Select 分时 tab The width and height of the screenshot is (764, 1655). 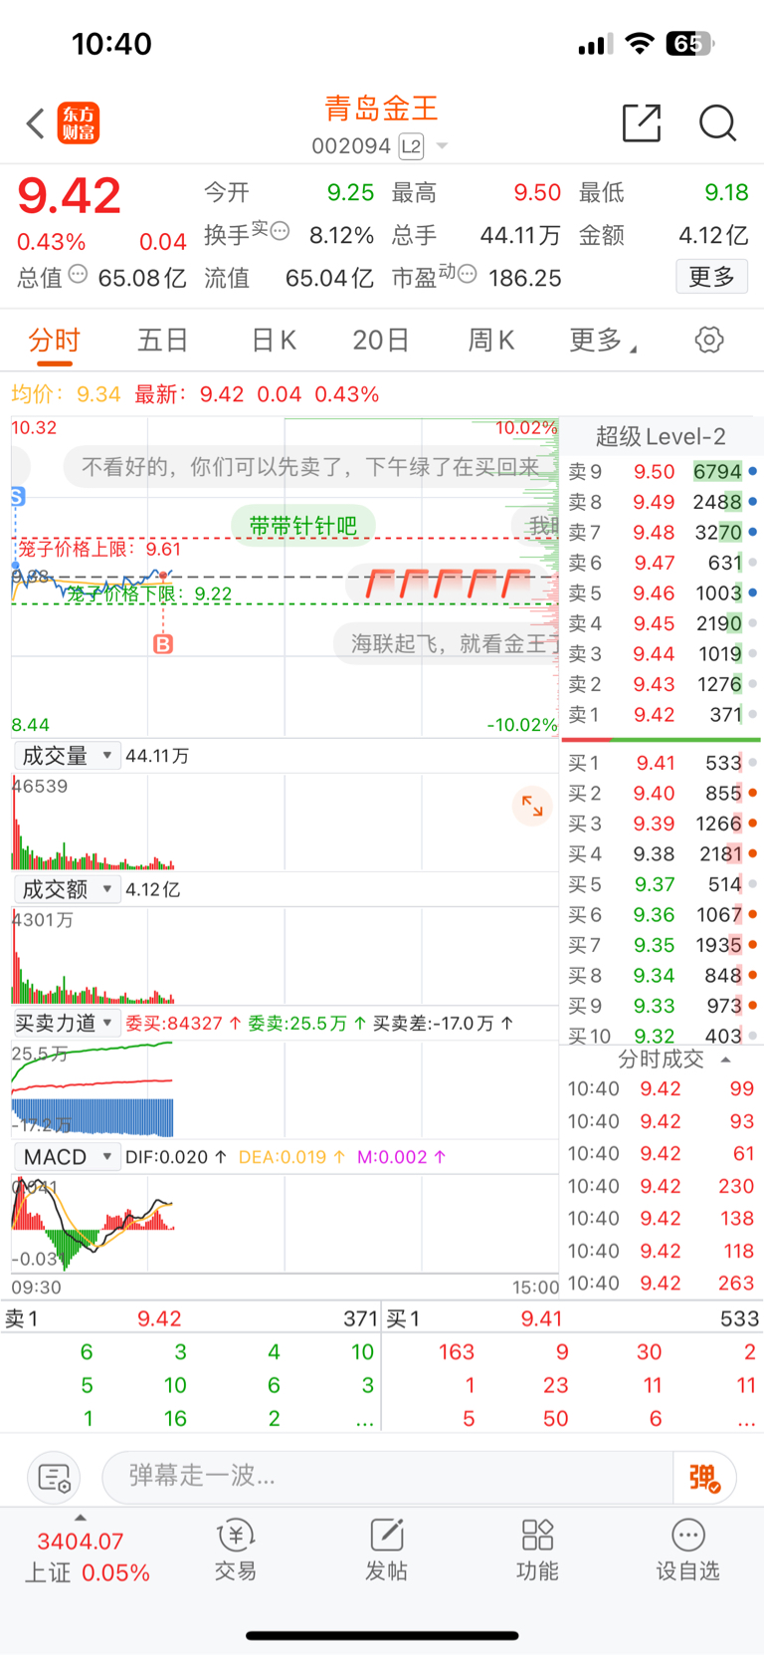click(54, 341)
